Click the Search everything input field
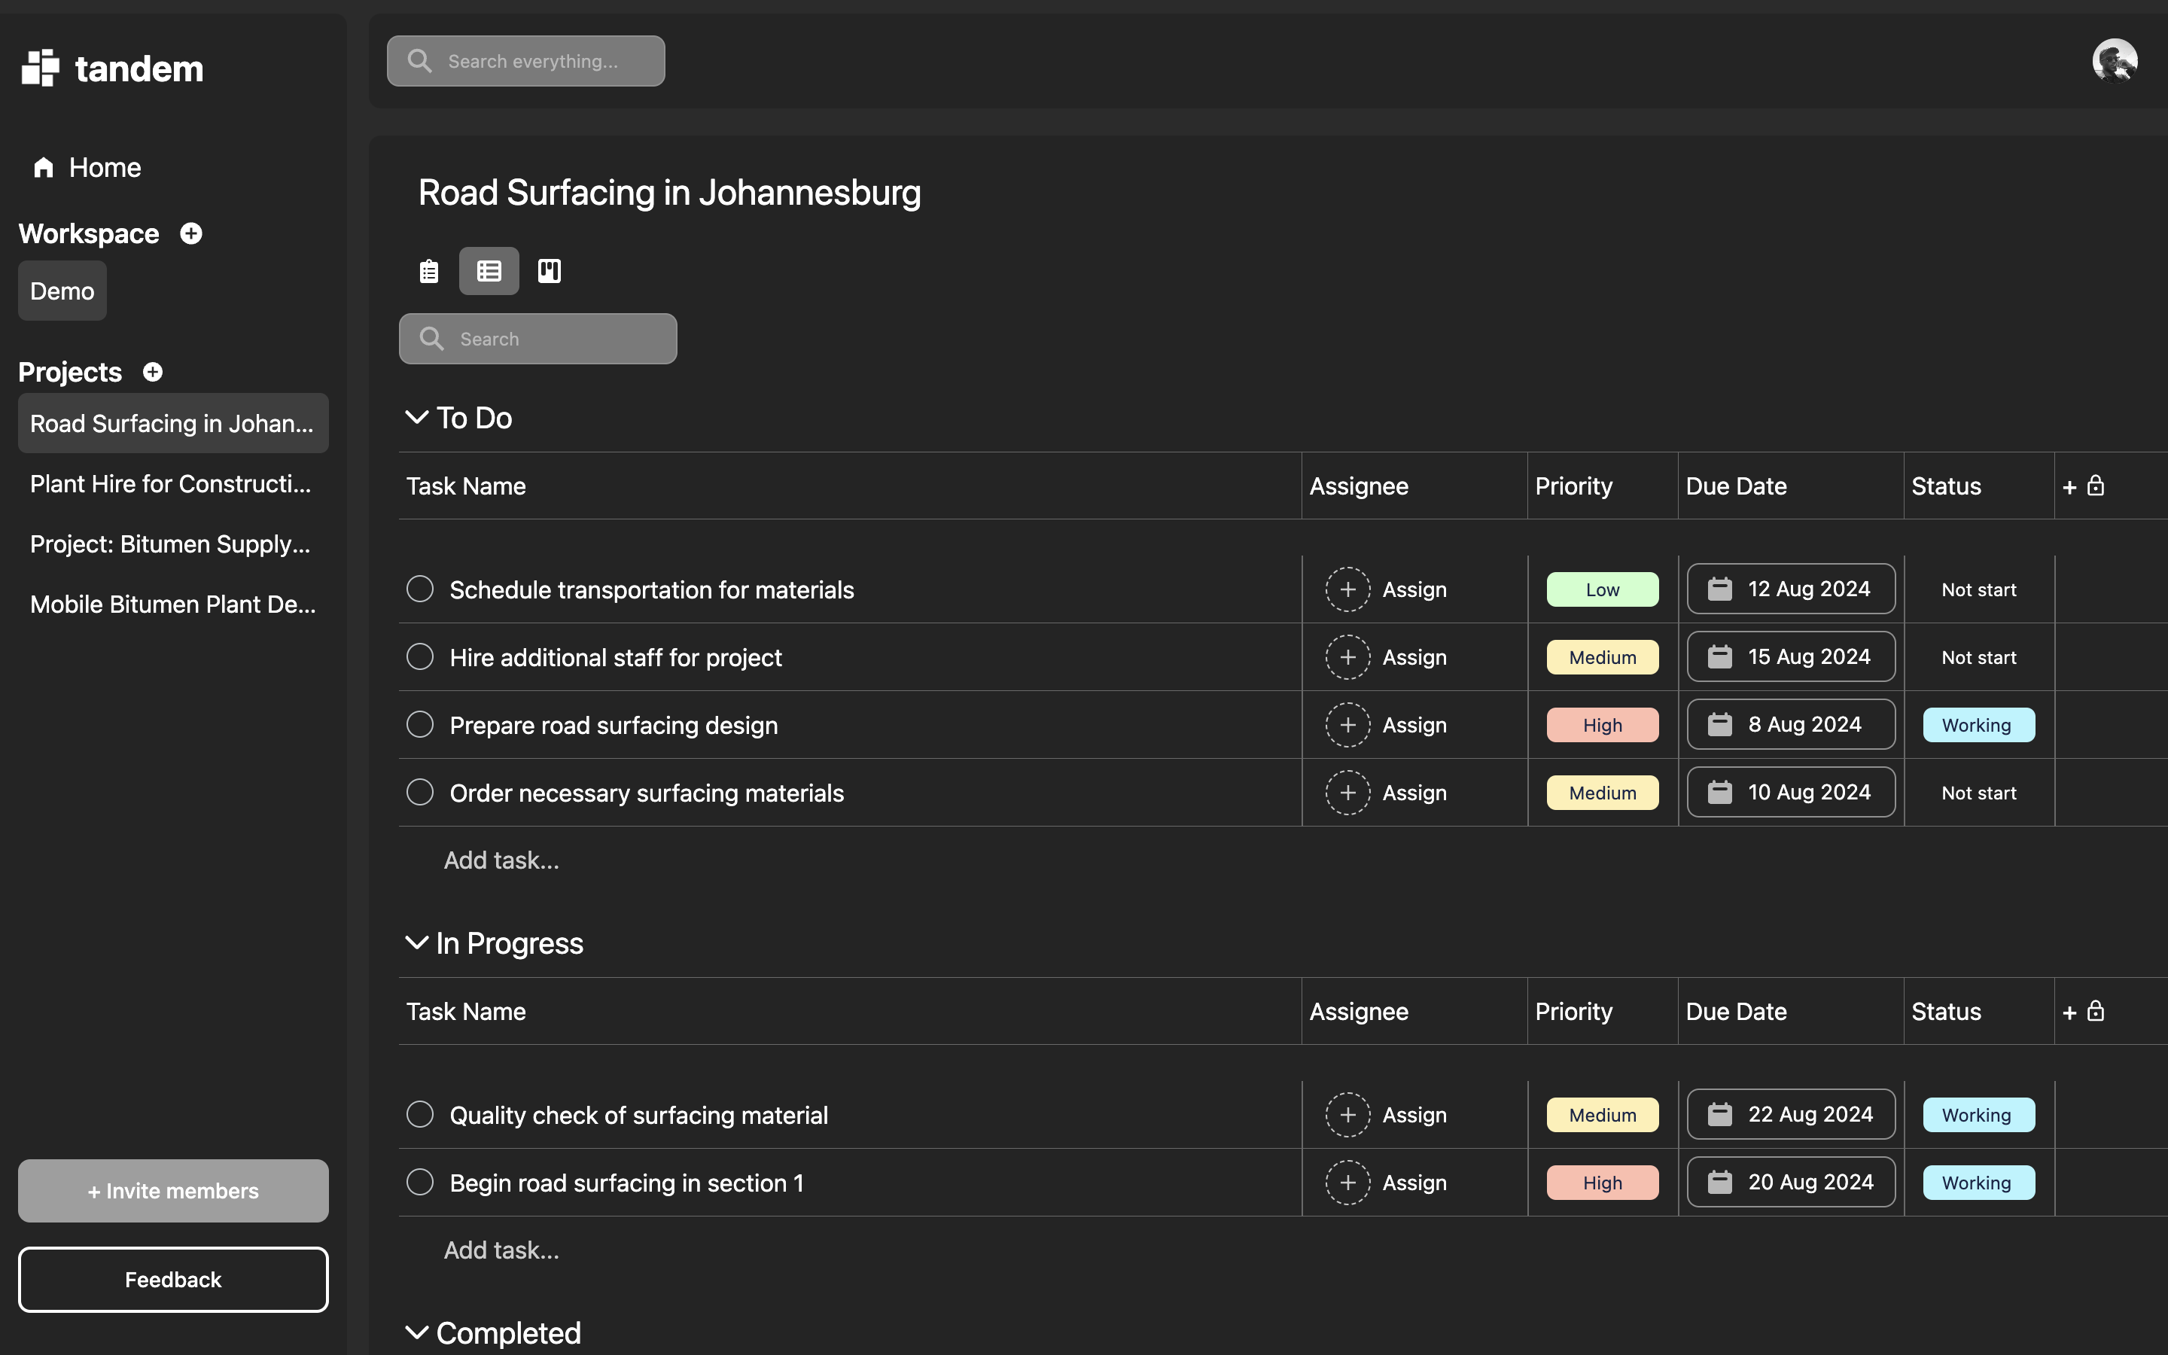2168x1355 pixels. pos(532,61)
